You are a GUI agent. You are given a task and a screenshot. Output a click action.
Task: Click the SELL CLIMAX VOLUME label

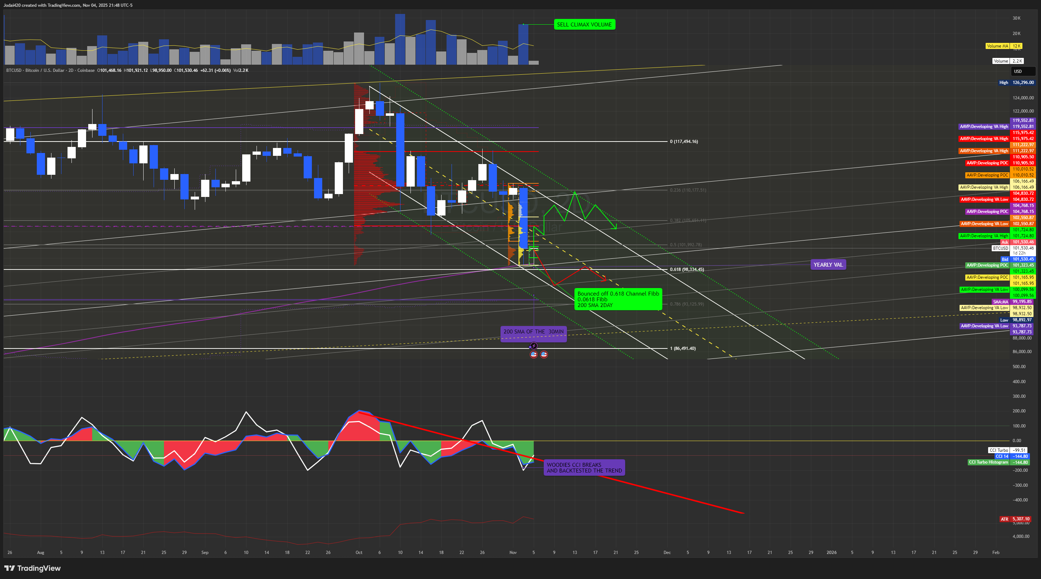tap(584, 25)
